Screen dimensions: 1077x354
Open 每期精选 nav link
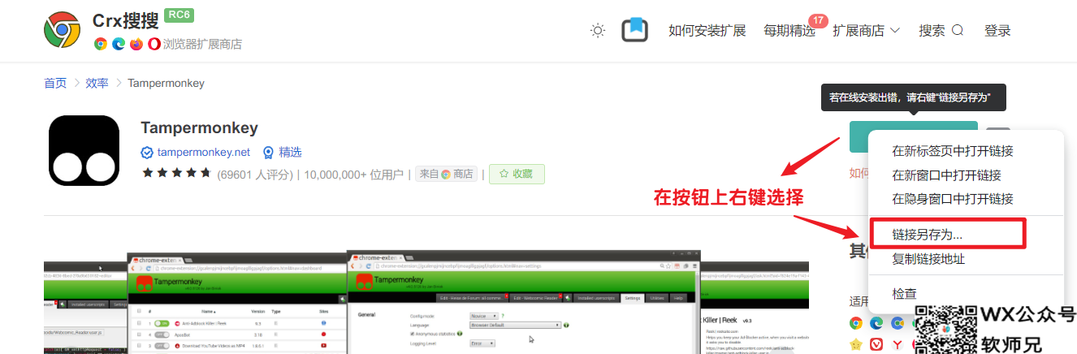pyautogui.click(x=789, y=31)
